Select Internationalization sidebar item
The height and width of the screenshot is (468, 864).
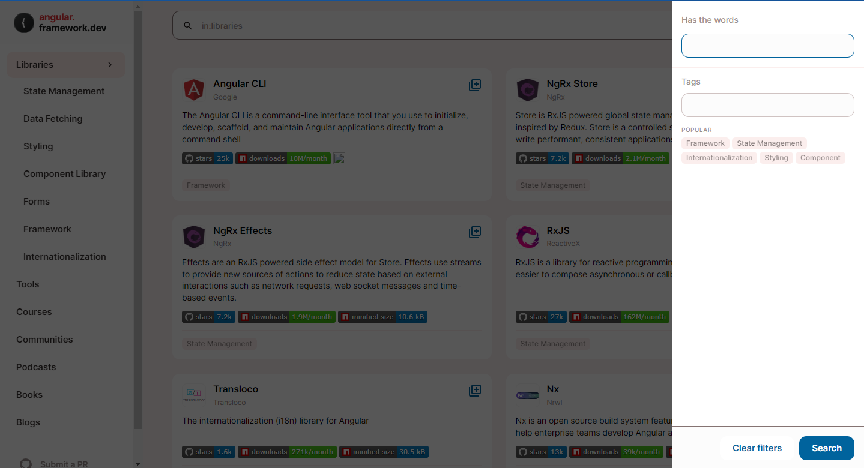(x=64, y=257)
